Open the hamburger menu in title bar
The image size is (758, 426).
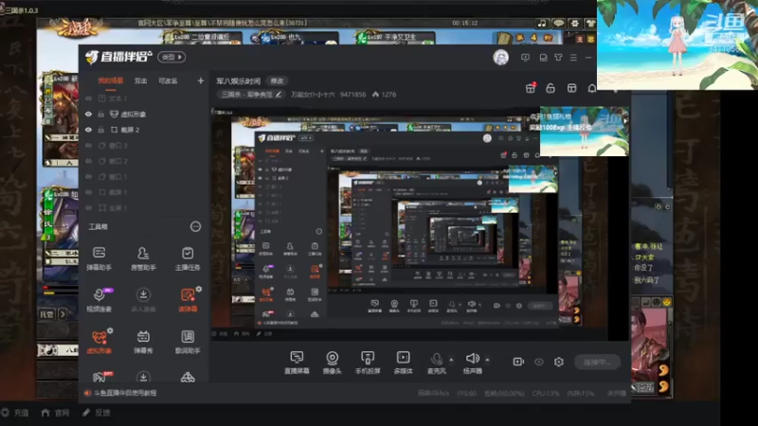[573, 58]
